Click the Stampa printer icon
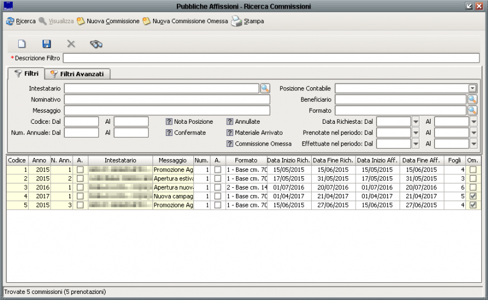 (237, 21)
